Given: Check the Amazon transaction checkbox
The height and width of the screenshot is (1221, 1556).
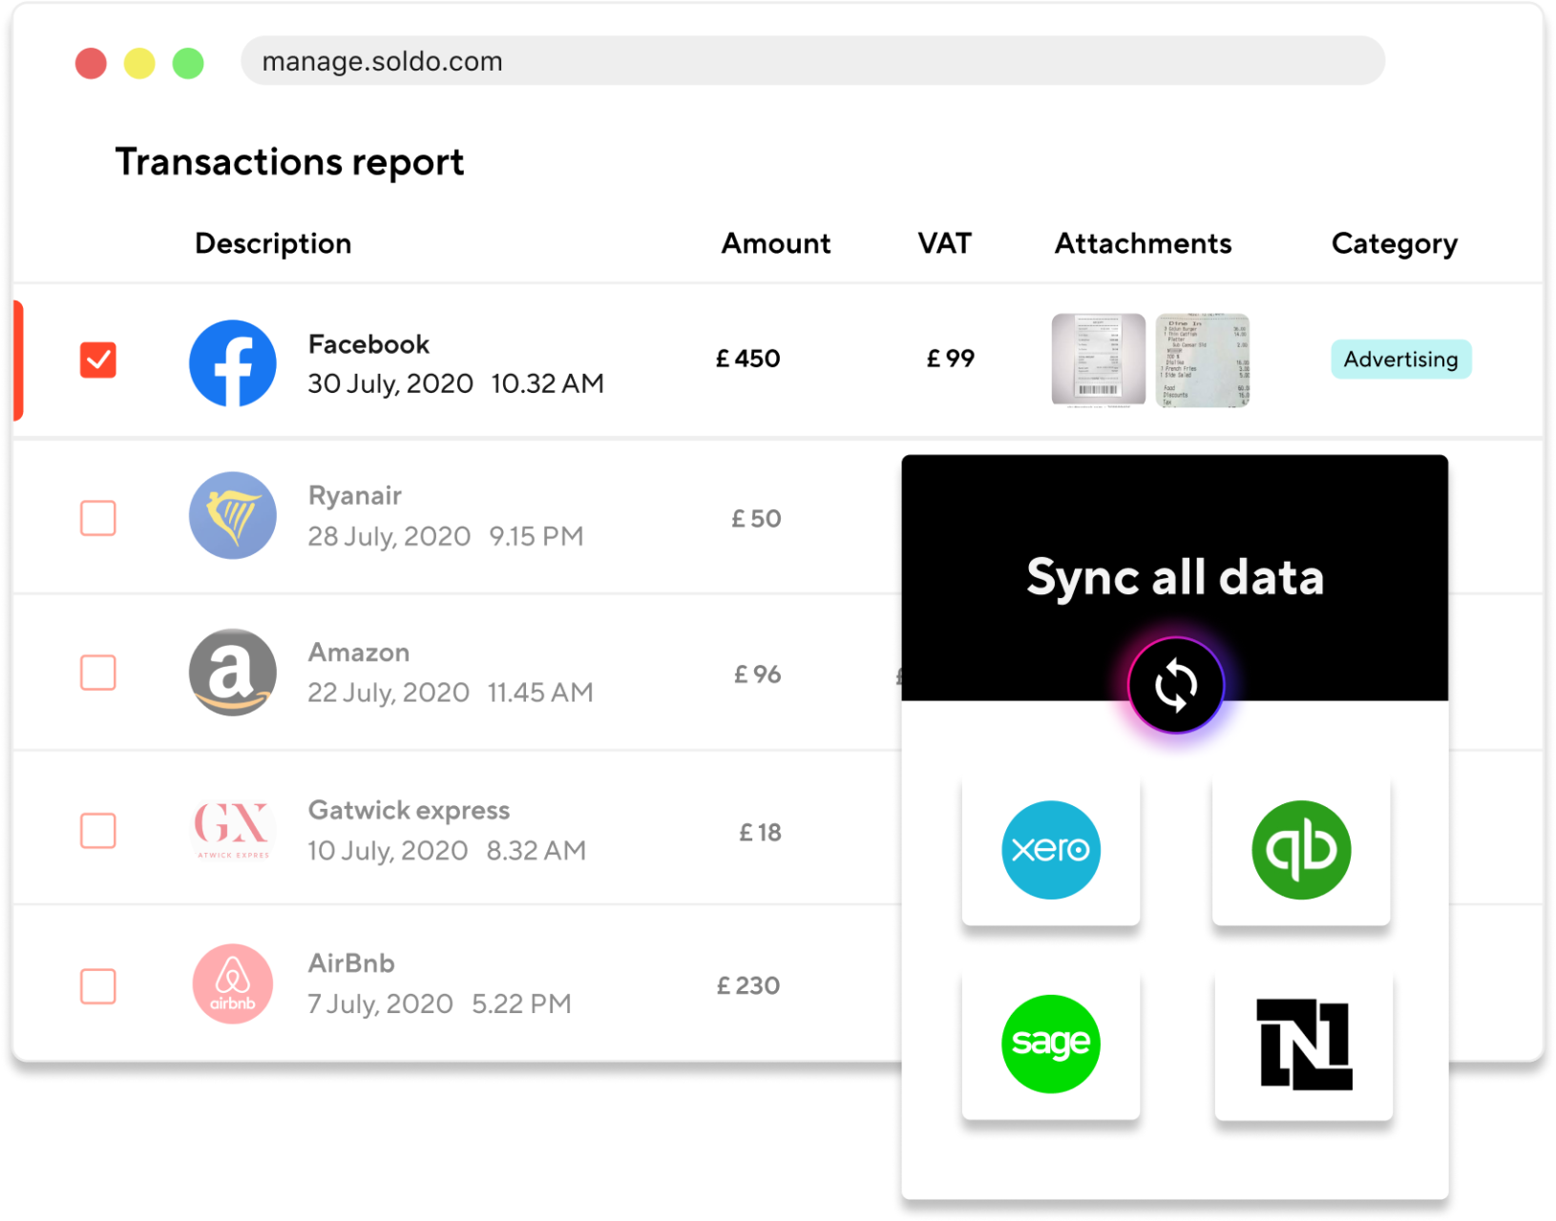Looking at the screenshot, I should [98, 673].
